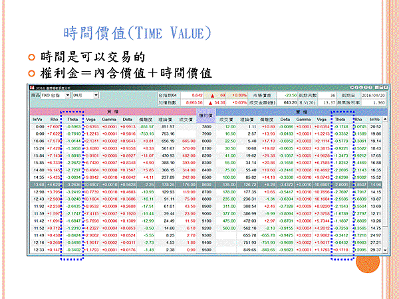Click the 到期天數 value 36
This screenshot has height=299, width=399.
tap(332, 95)
